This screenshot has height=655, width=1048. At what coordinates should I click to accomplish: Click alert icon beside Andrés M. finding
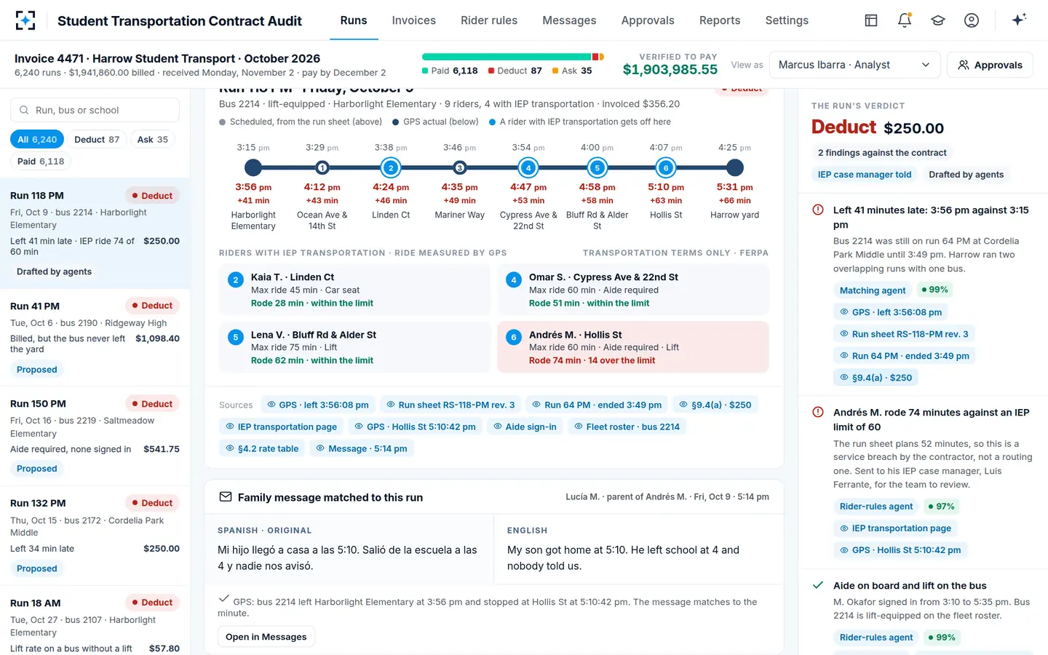(x=818, y=412)
